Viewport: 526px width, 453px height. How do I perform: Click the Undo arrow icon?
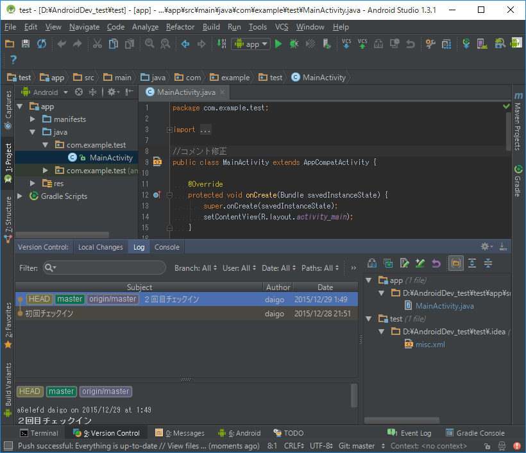pyautogui.click(x=62, y=44)
